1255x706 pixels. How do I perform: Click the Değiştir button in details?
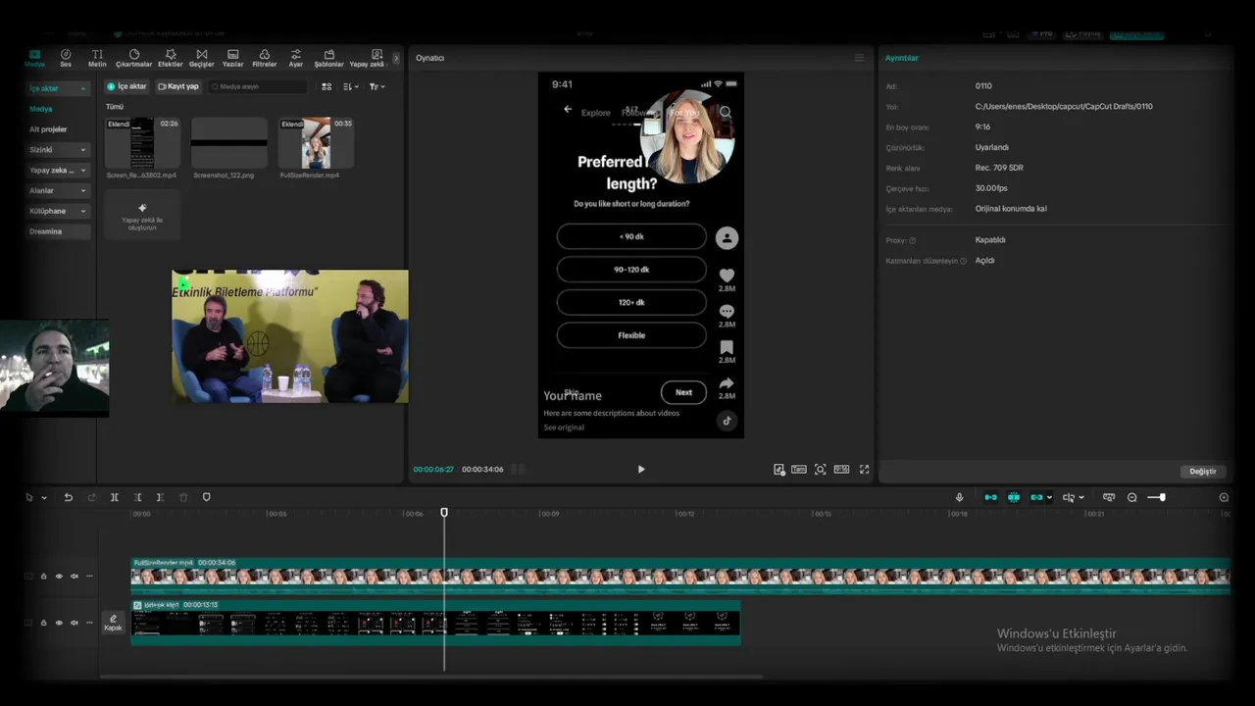pos(1203,472)
